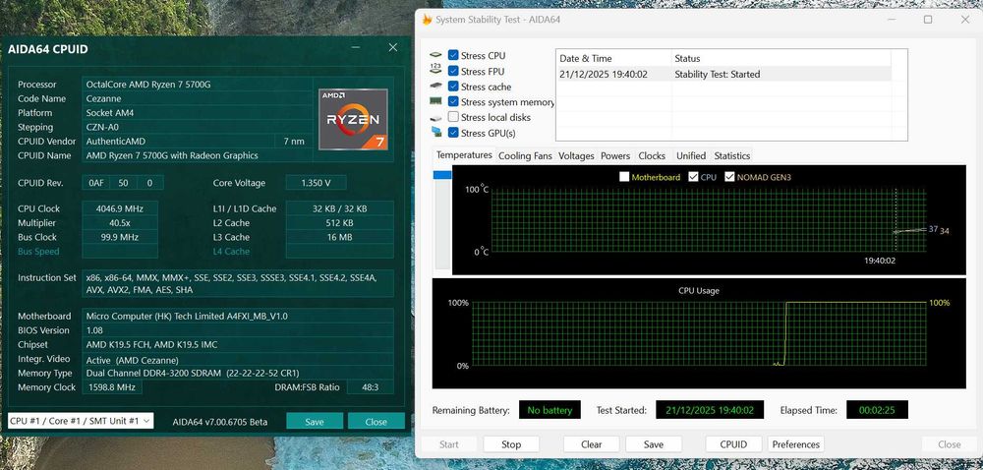Select the Stability Test: Started log row
Screen dimensions: 983x470
723,74
